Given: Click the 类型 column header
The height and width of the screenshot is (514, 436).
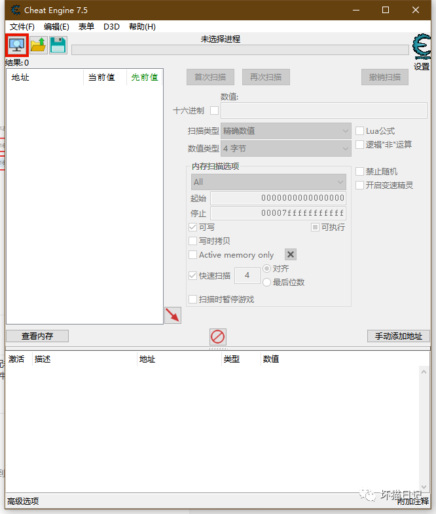Looking at the screenshot, I should click(241, 359).
